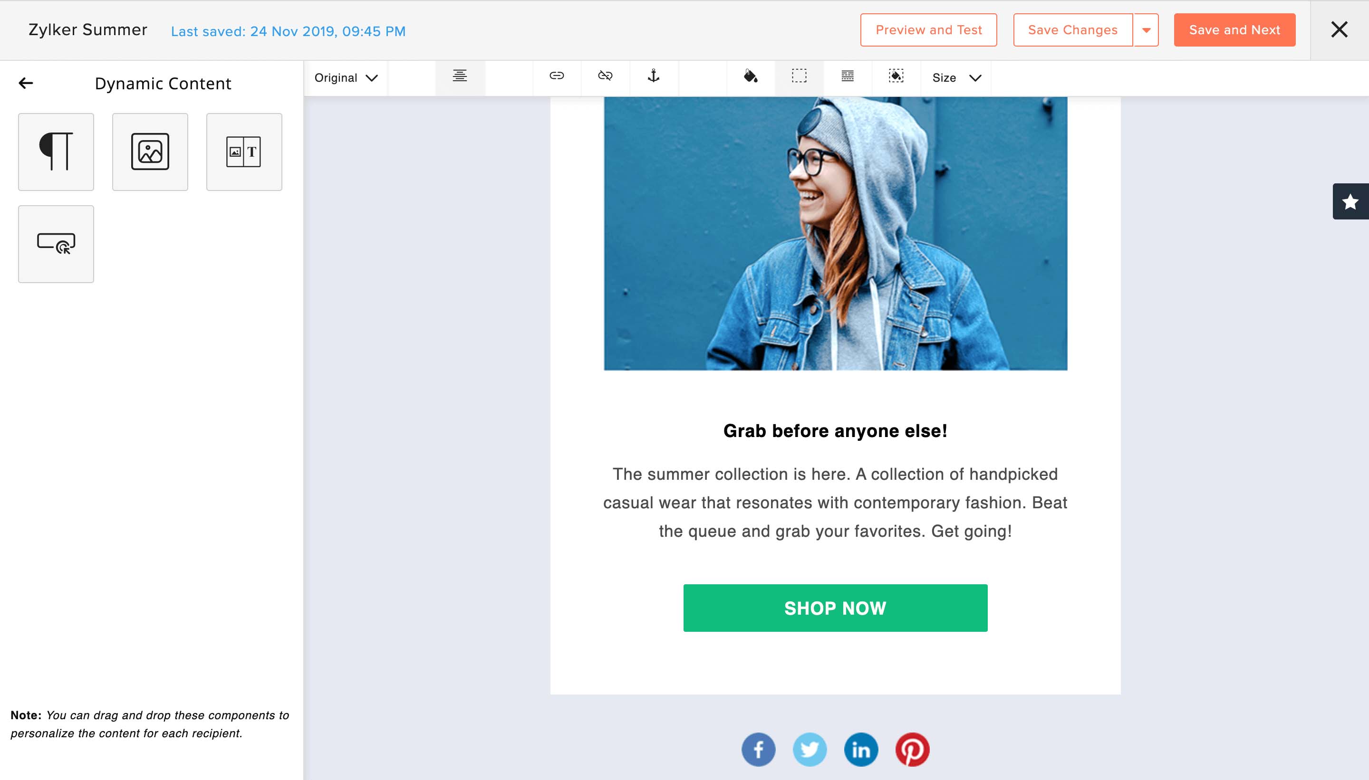Click the table insert icon
Image resolution: width=1369 pixels, height=780 pixels.
847,76
